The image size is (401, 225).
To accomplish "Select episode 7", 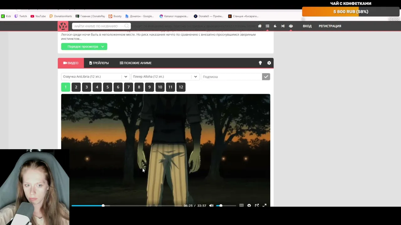I will click(x=128, y=87).
